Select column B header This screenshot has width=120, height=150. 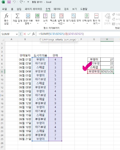pos(25,39)
